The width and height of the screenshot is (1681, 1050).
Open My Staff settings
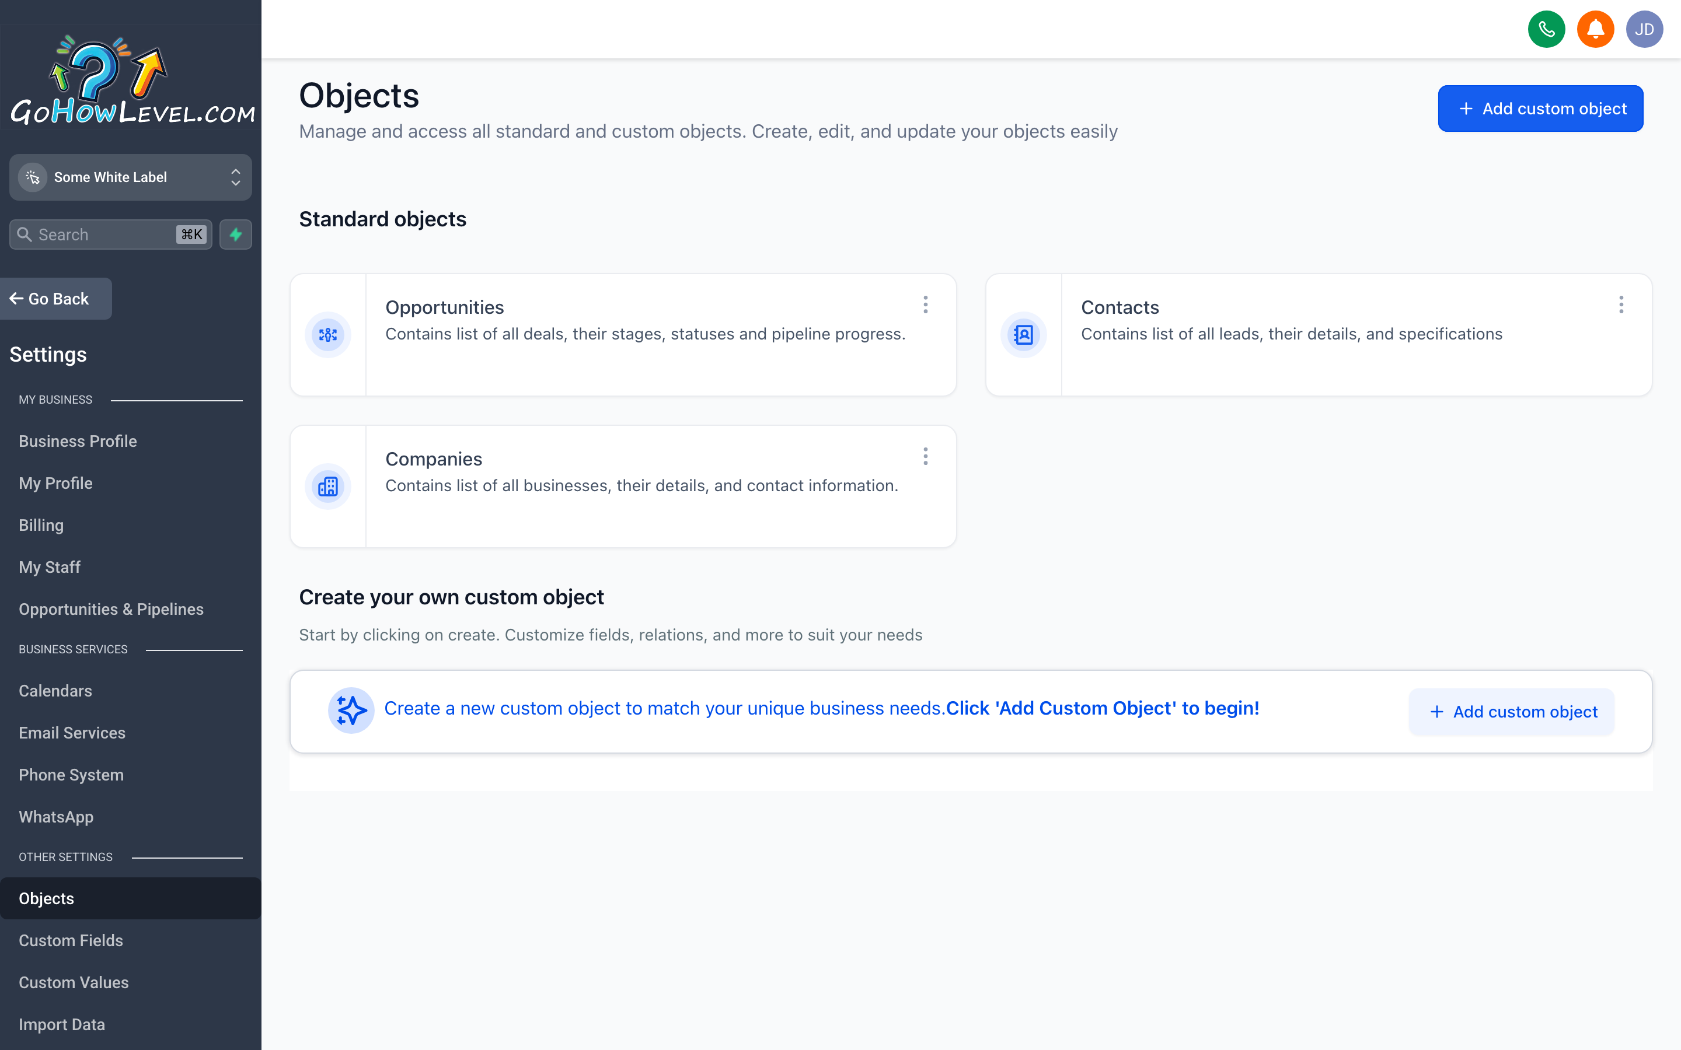[x=49, y=568]
